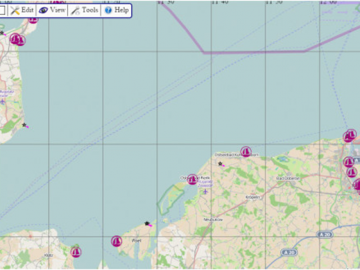Screen dimensions: 360x270
Task: Click the purple airfield plane icon near Zweedorf
Action: click(205, 191)
